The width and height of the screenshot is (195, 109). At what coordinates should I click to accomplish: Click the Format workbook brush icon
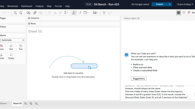click(x=80, y=13)
